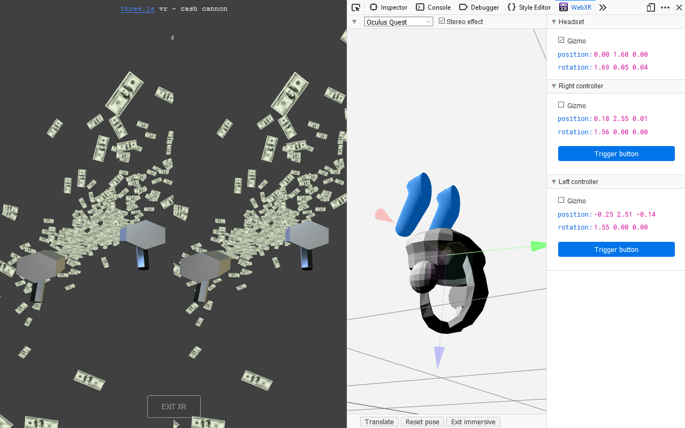Click the red axis cone gizmo handle
The height and width of the screenshot is (428, 685).
click(x=383, y=216)
